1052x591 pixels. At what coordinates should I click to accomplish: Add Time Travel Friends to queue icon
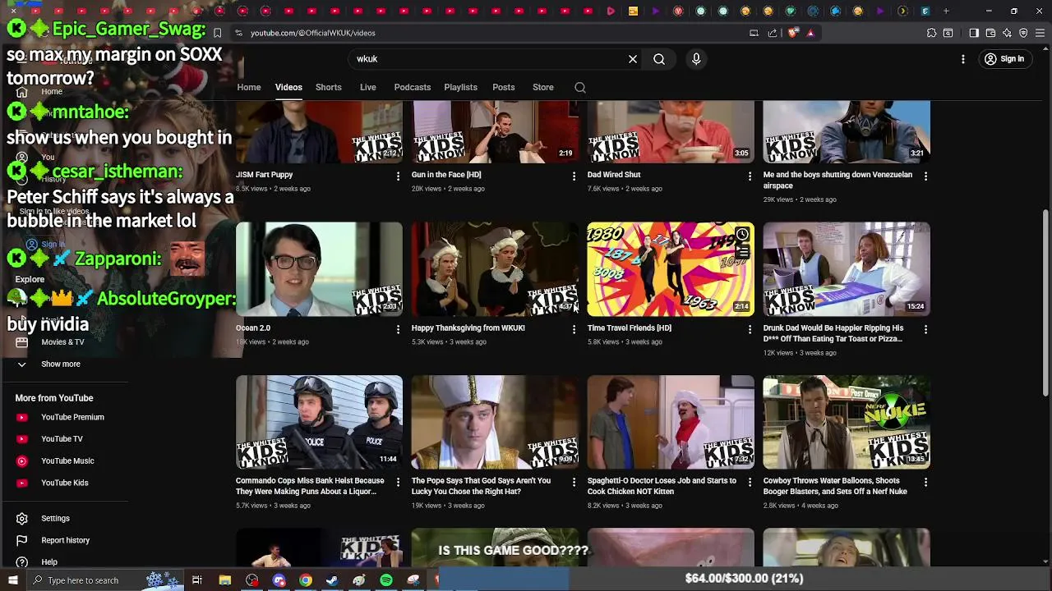(x=742, y=252)
